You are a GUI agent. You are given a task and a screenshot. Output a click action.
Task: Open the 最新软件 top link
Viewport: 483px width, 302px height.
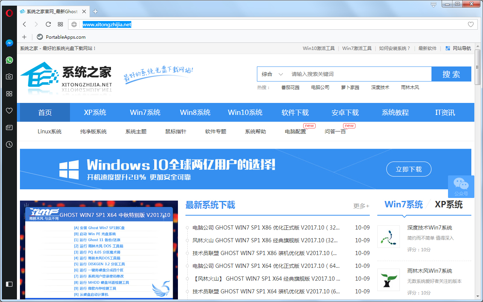tap(428, 48)
